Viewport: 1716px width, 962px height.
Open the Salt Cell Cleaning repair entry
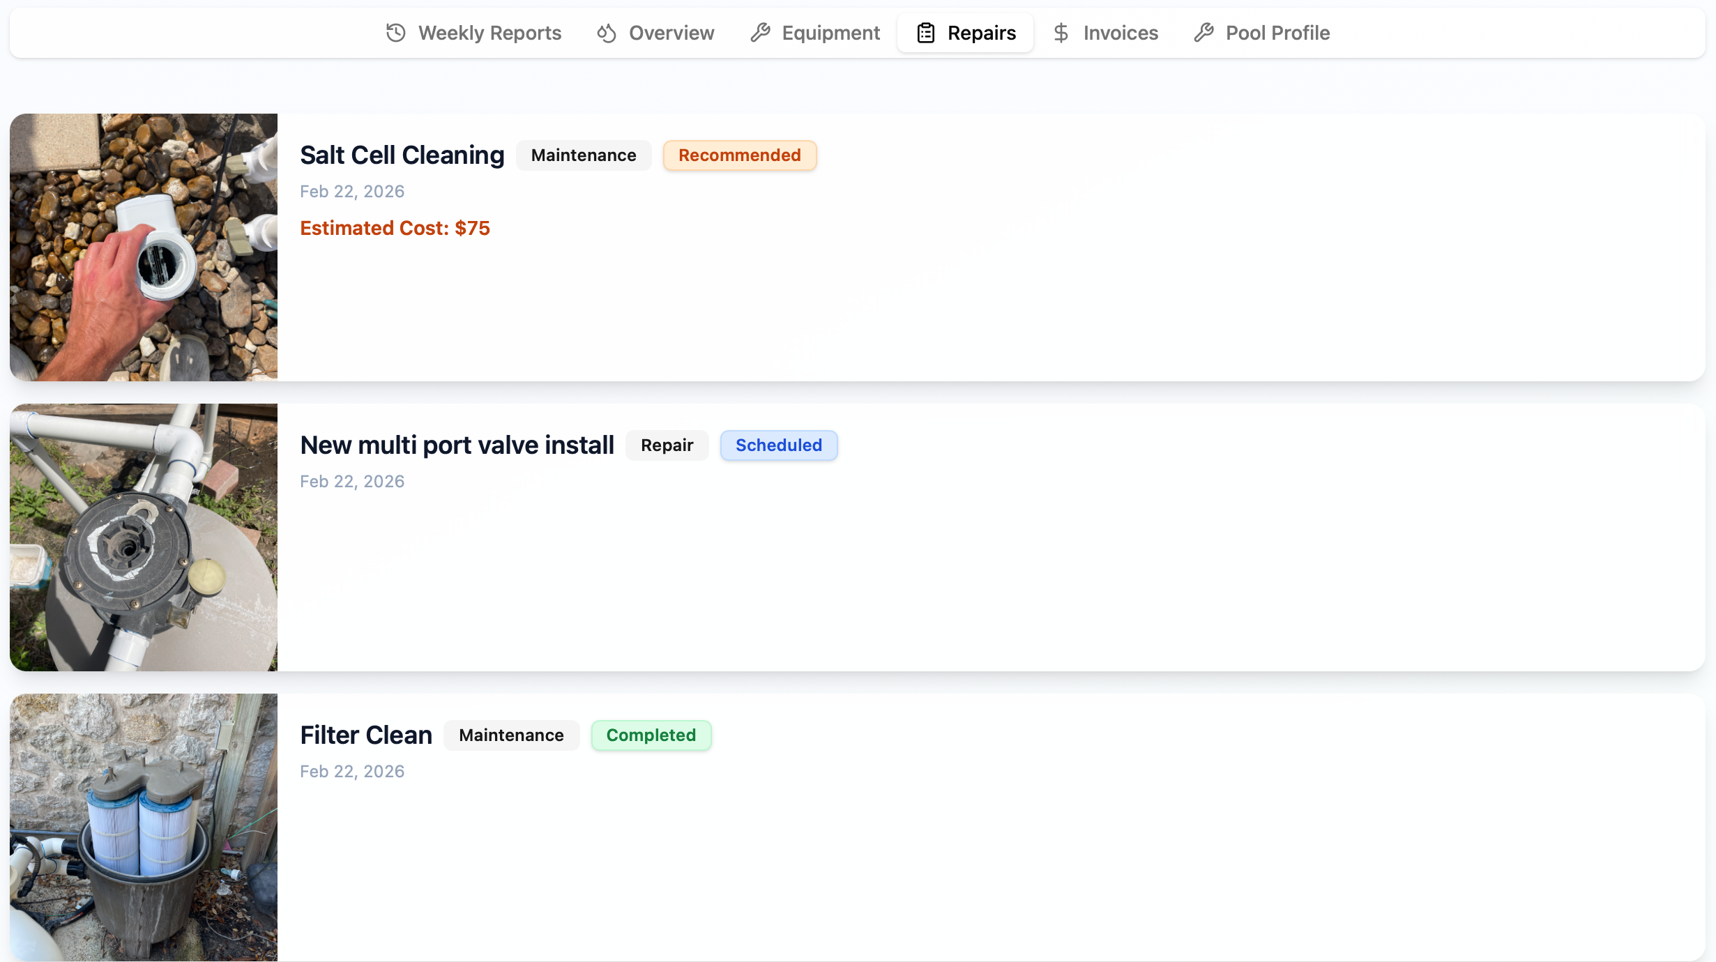[x=402, y=155]
